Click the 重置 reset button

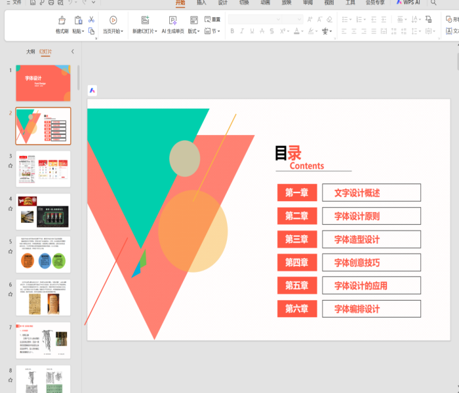click(212, 20)
